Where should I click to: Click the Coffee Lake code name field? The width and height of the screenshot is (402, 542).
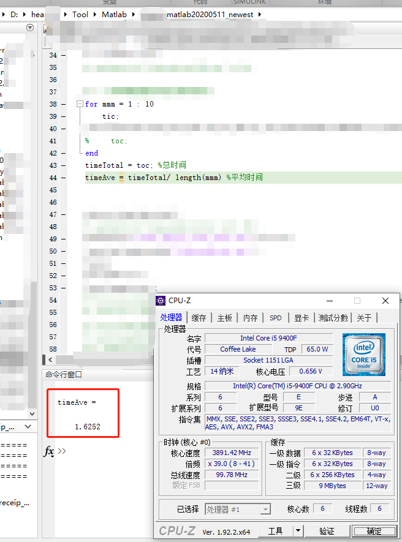click(238, 349)
